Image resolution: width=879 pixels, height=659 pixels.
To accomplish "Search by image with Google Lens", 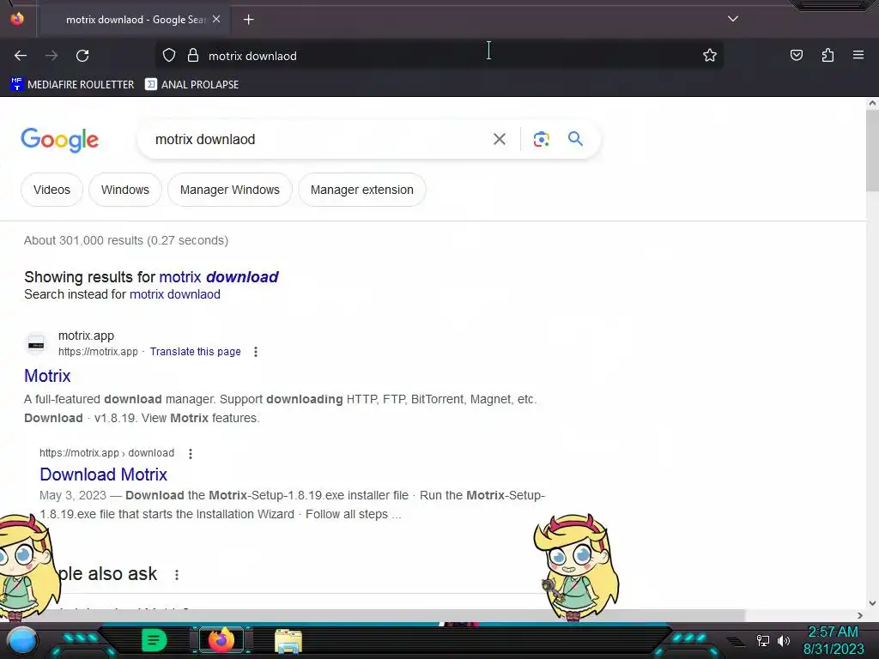I will click(541, 140).
